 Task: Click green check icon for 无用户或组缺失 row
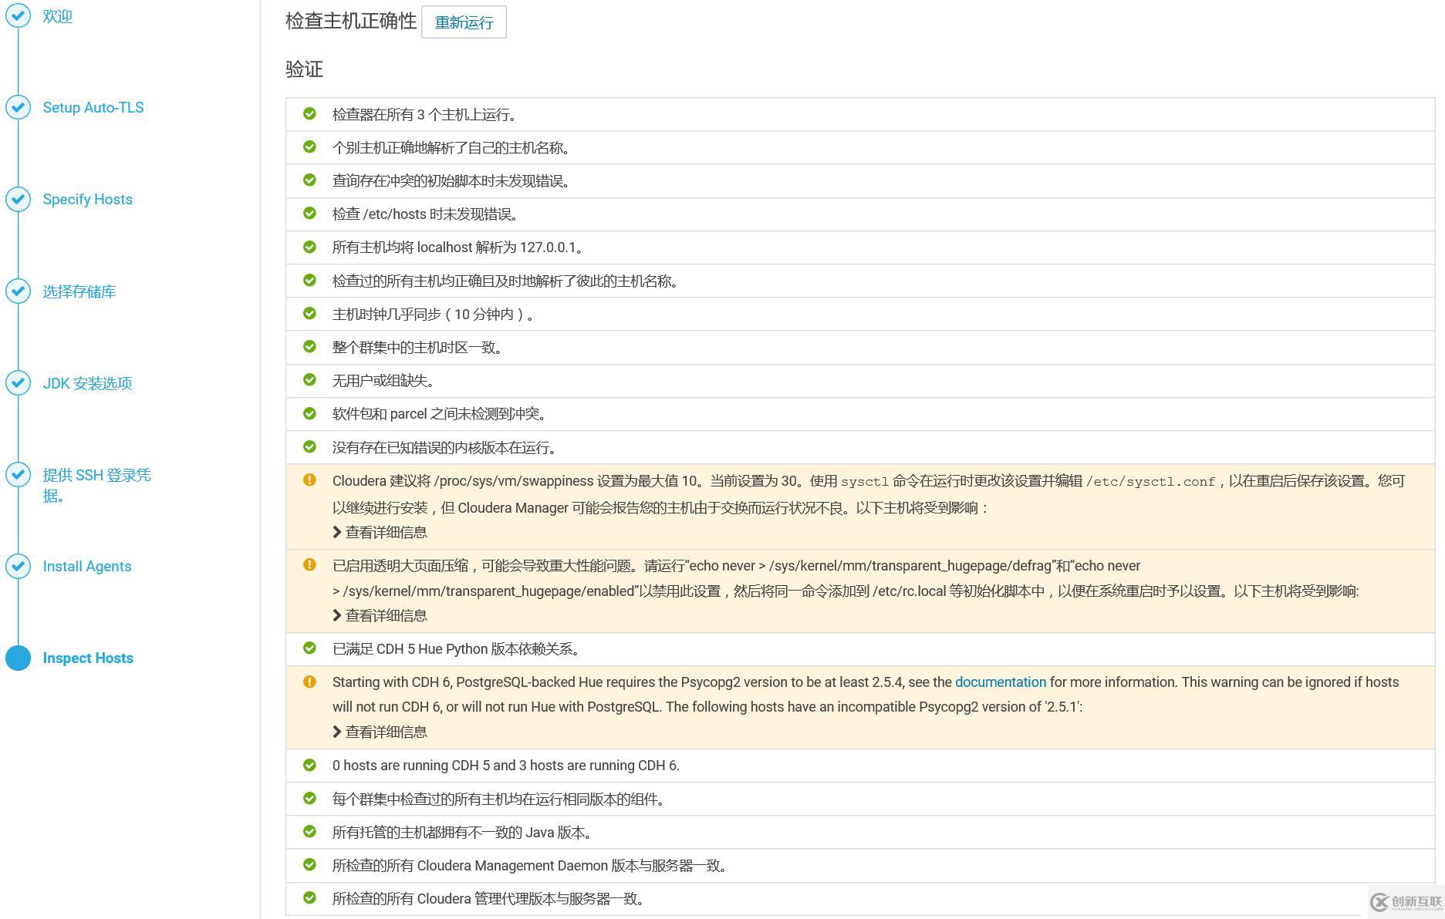(x=309, y=379)
